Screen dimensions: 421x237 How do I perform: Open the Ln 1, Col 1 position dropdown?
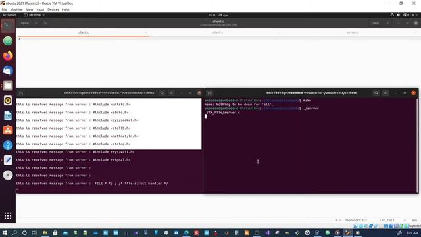click(392, 220)
